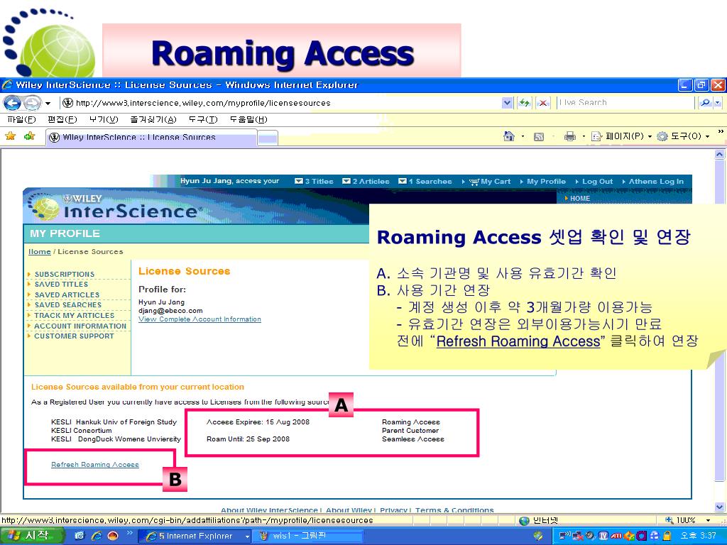
Task: Open the 보기(V) menu
Action: pos(104,119)
